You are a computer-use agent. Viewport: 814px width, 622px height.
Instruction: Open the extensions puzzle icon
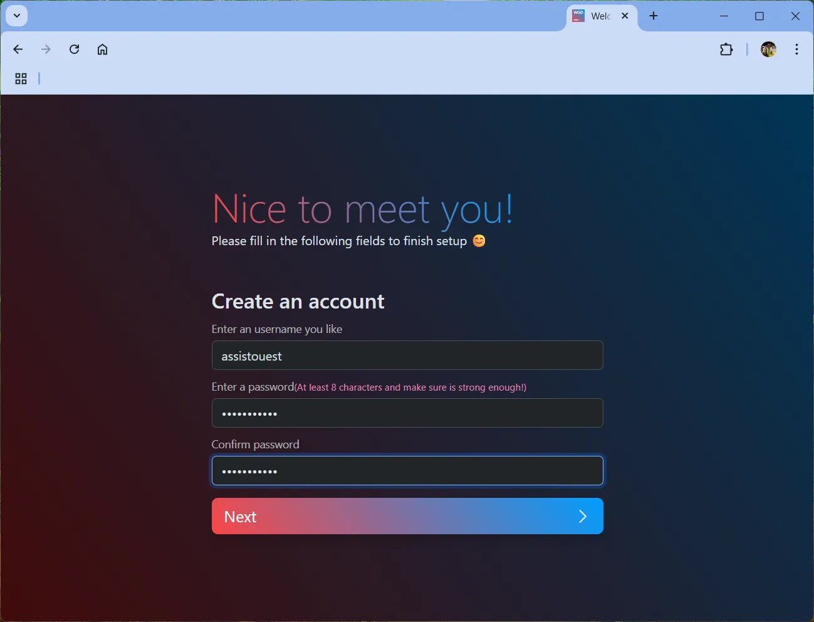[x=726, y=50]
